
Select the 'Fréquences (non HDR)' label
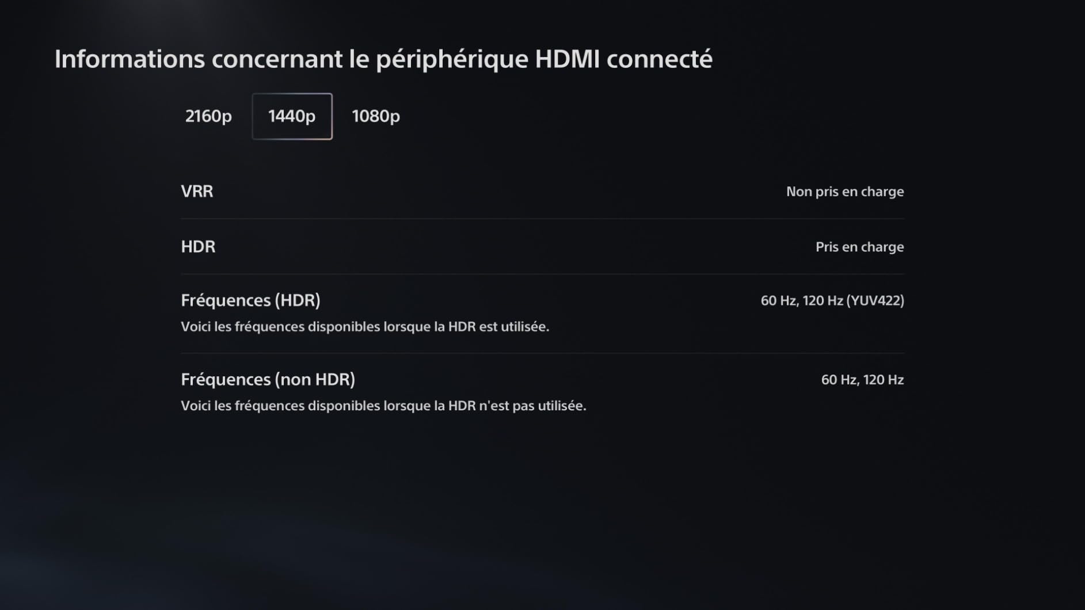pyautogui.click(x=268, y=379)
